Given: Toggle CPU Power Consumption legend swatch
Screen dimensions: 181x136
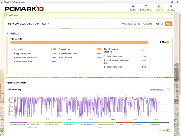Looking at the screenshot, I should coord(107,123).
